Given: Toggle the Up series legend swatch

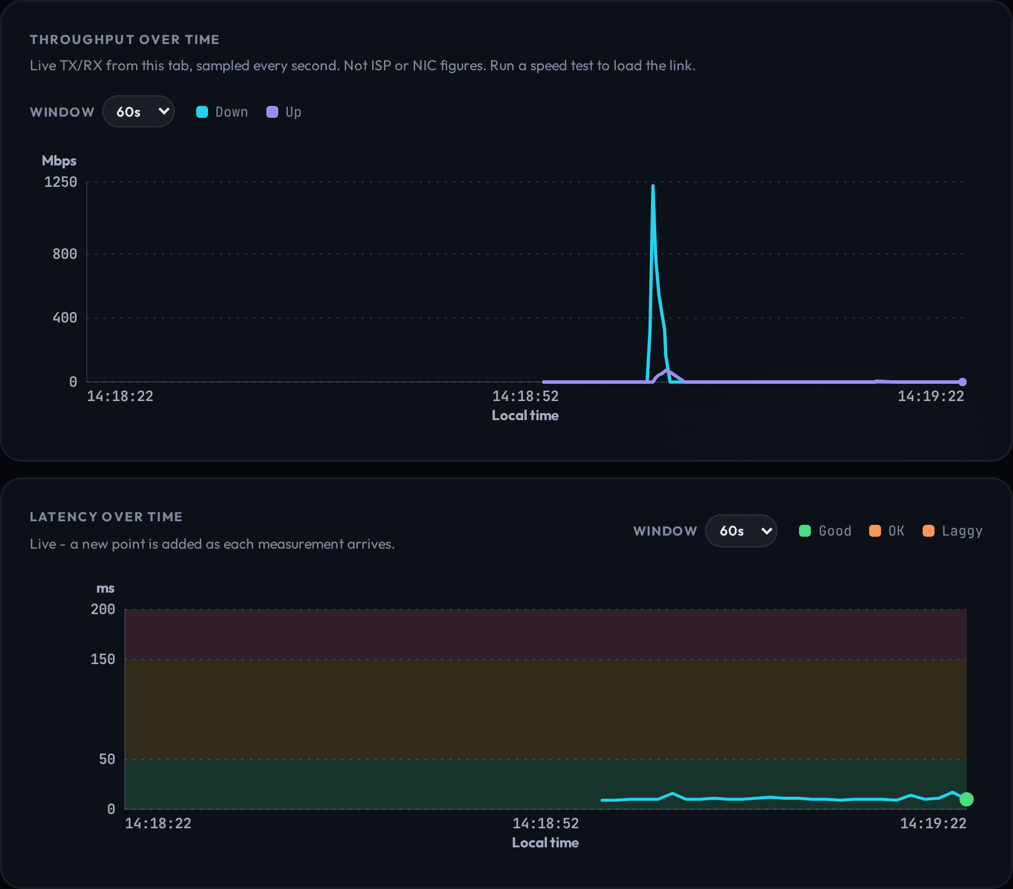Looking at the screenshot, I should point(272,112).
